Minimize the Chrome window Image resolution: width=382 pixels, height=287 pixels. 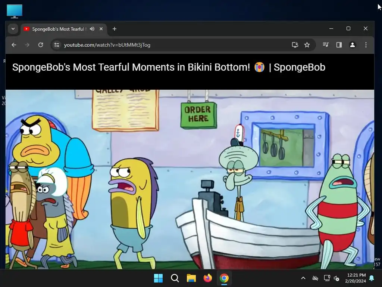[x=331, y=28]
